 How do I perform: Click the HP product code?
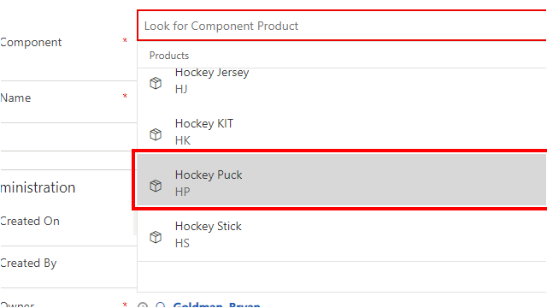click(182, 192)
